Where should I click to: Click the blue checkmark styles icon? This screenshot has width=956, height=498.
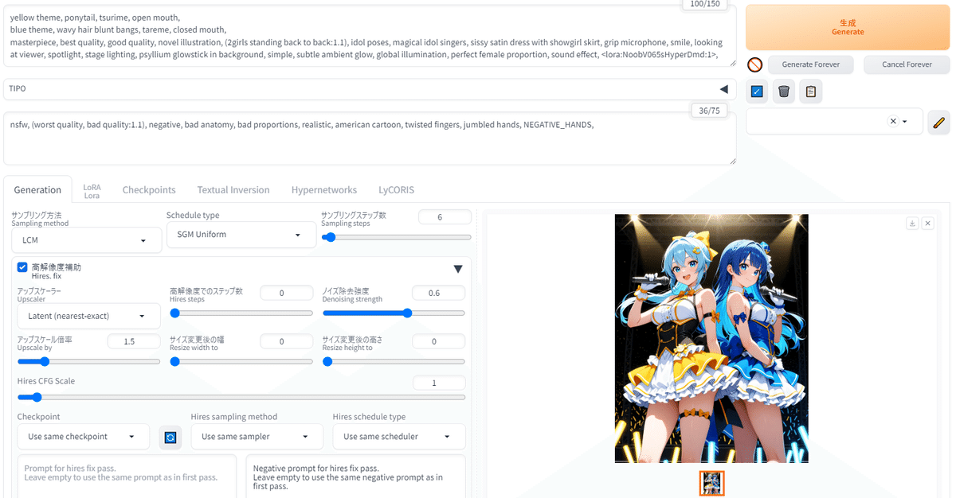(x=756, y=91)
